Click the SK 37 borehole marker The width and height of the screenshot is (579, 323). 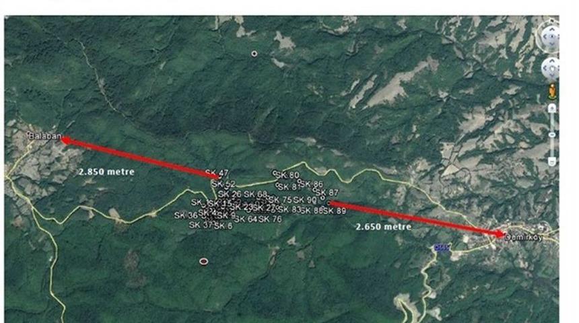point(201,225)
